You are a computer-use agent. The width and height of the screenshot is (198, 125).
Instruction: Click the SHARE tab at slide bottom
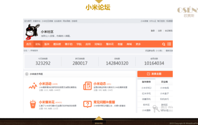pyautogui.click(x=99, y=123)
